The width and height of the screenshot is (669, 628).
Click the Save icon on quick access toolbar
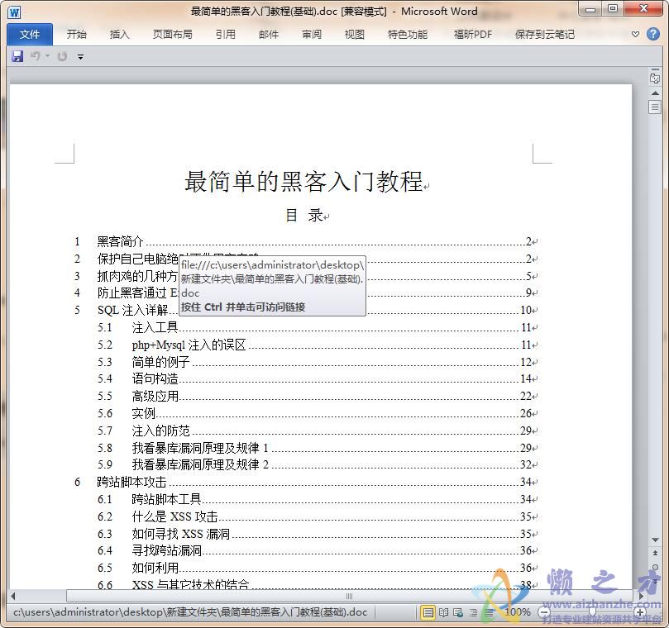(x=17, y=55)
